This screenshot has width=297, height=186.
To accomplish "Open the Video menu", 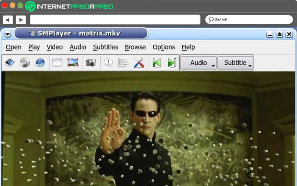I will pos(55,47).
